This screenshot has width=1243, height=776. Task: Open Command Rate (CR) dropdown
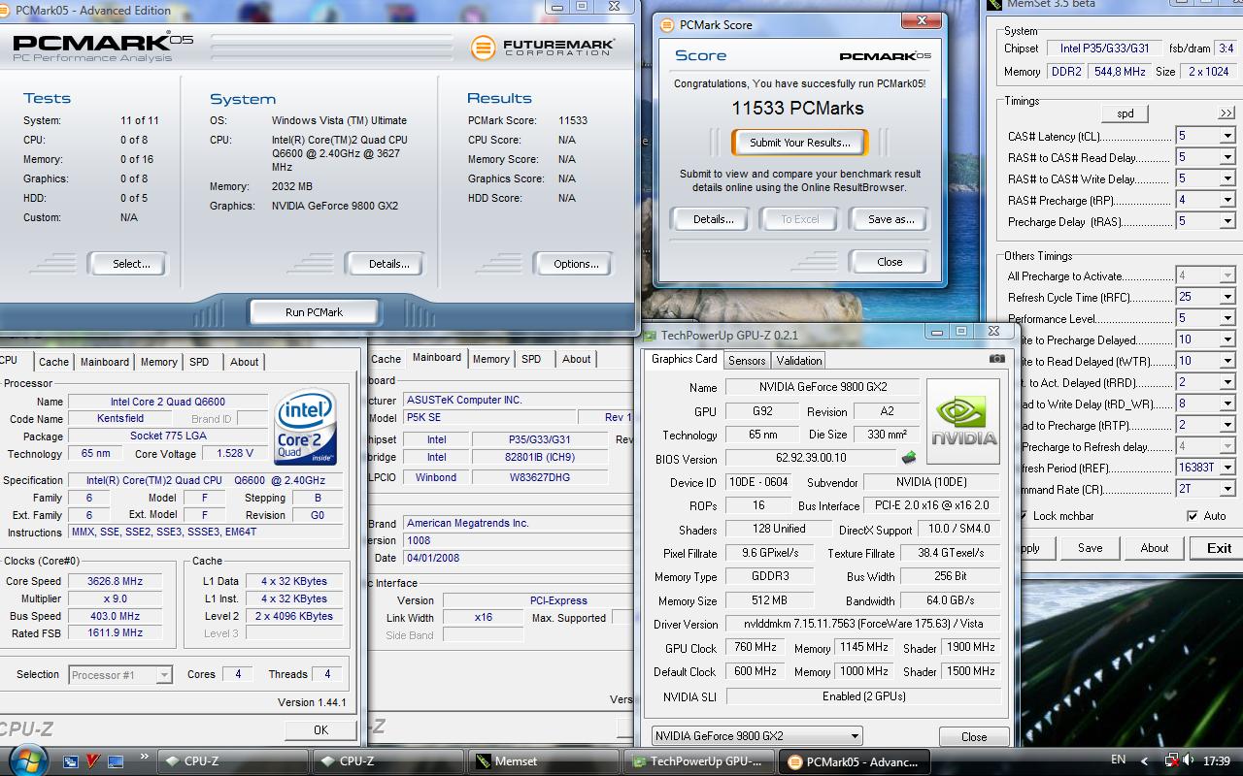pyautogui.click(x=1227, y=489)
